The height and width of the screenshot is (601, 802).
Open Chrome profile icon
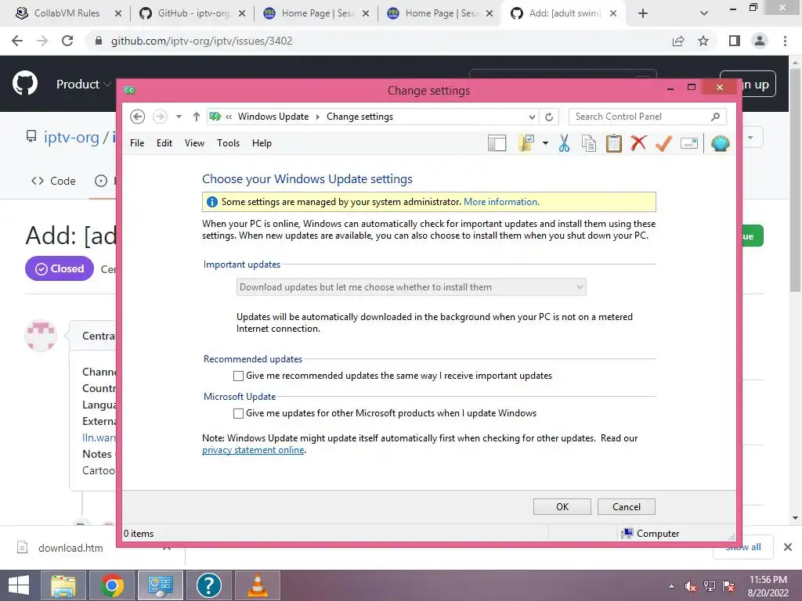click(x=760, y=41)
